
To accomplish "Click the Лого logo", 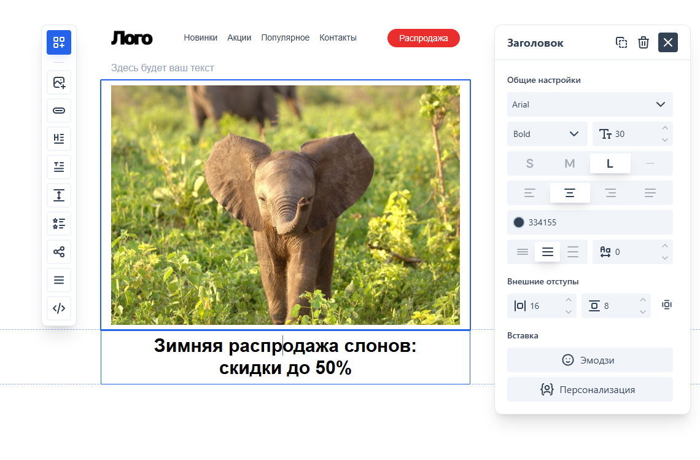I will click(131, 38).
